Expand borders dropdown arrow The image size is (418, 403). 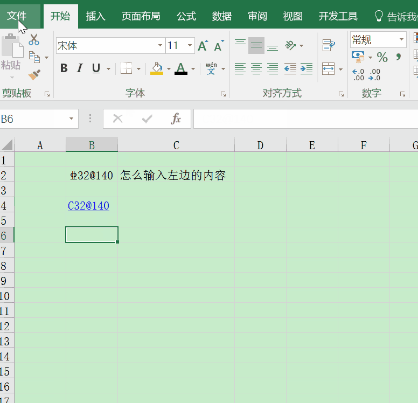click(x=138, y=69)
